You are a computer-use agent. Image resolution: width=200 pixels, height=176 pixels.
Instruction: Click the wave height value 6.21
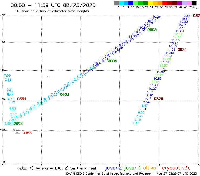[x=9, y=90]
